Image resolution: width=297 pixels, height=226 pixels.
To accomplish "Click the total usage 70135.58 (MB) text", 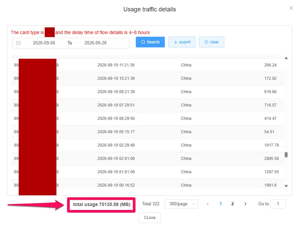I will click(101, 205).
